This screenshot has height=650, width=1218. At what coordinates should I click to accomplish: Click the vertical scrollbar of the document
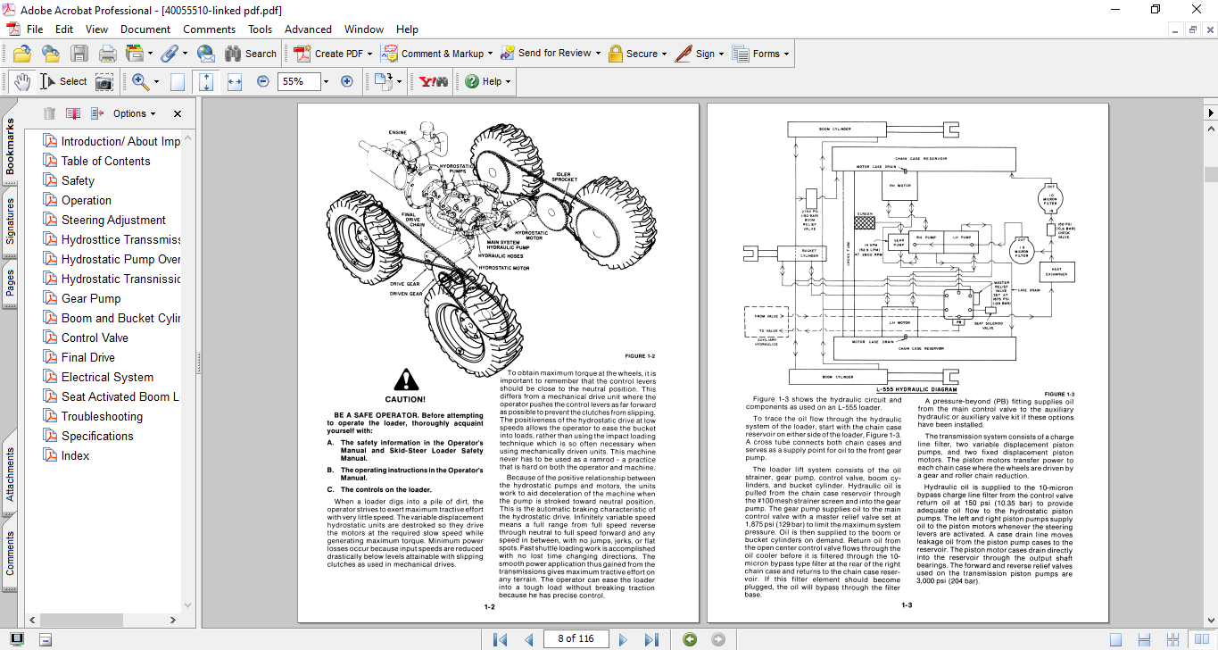1210,357
